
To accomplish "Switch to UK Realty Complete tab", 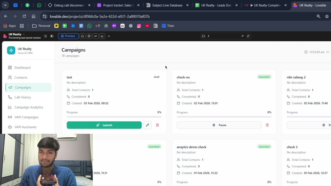I will pyautogui.click(x=266, y=5).
